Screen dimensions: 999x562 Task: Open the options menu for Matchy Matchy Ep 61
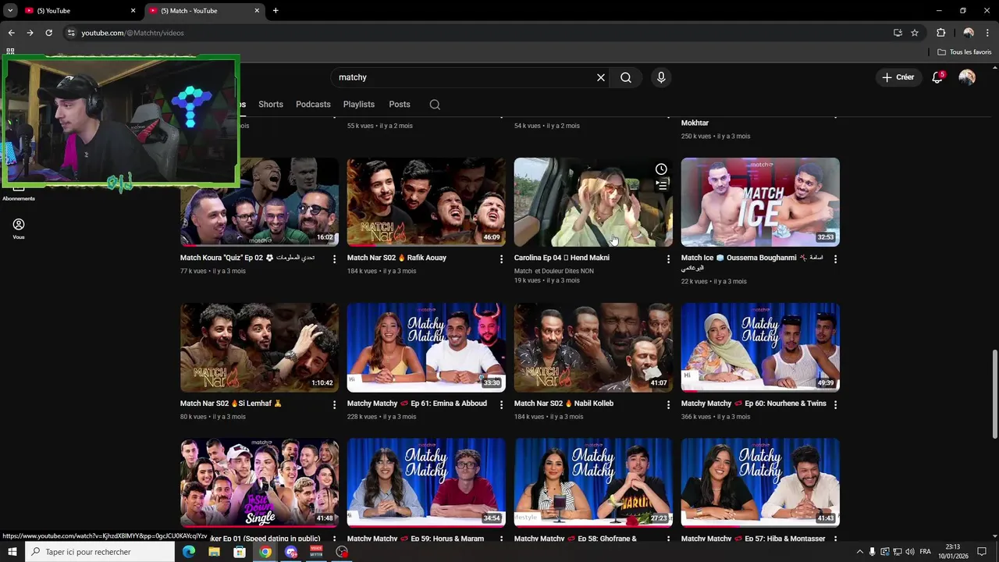(501, 405)
